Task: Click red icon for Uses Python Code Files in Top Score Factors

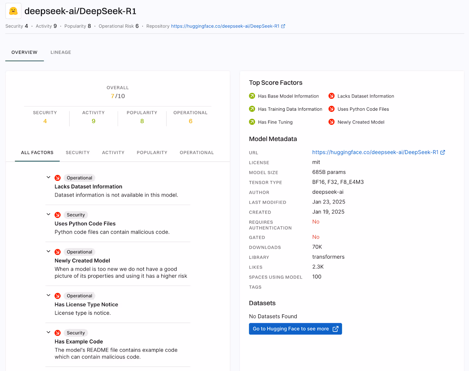Action: click(332, 109)
